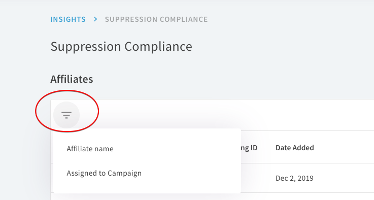The width and height of the screenshot is (374, 200).
Task: Focus the empty filter bar beside filter icon
Action: (227, 115)
